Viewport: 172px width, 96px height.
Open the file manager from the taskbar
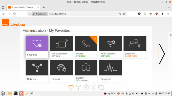tap(10, 93)
